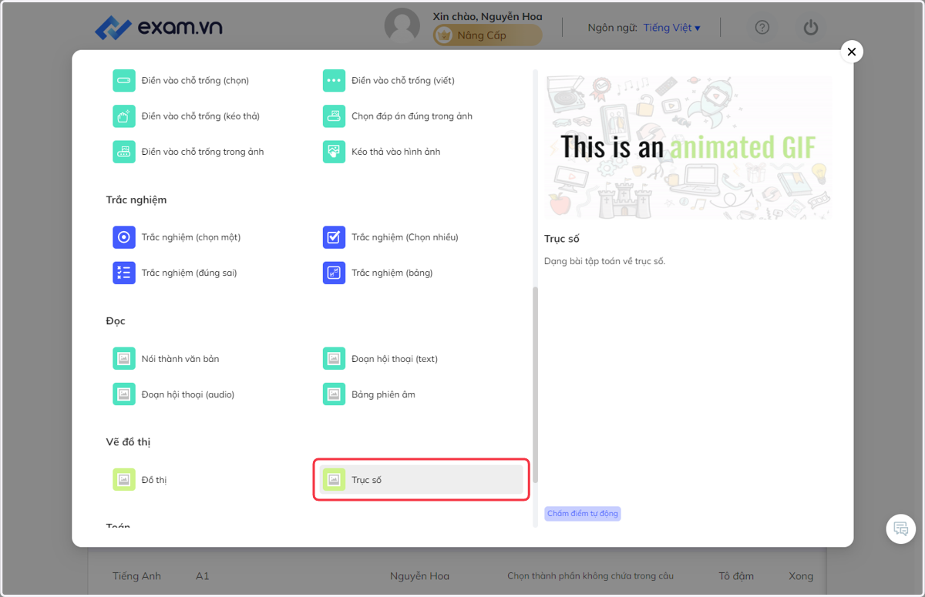Click the 'Trắc nghiệm (chọn một)' radio icon
Image resolution: width=925 pixels, height=597 pixels.
pyautogui.click(x=124, y=237)
